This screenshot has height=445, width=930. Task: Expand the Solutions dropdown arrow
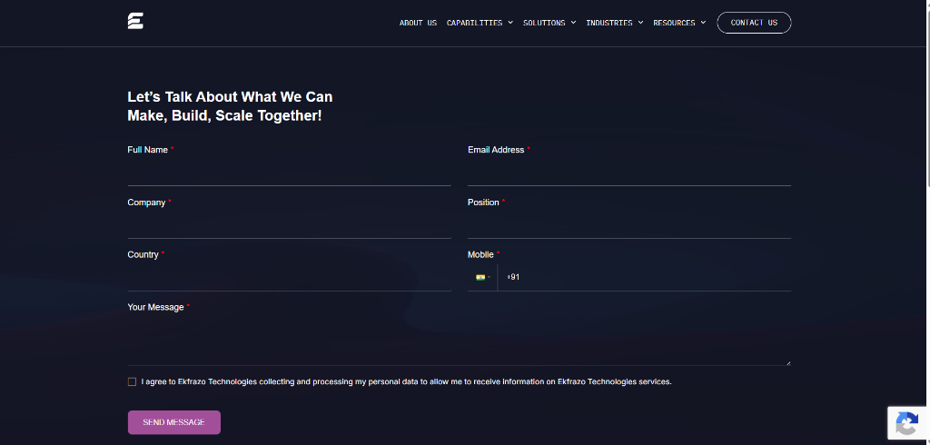coord(574,23)
